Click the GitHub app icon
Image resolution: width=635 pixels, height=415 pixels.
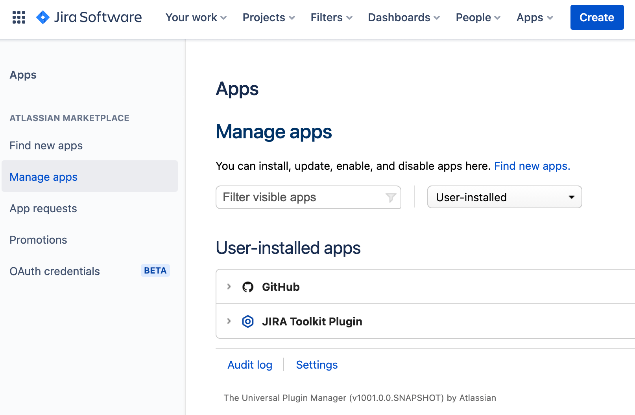coord(248,287)
